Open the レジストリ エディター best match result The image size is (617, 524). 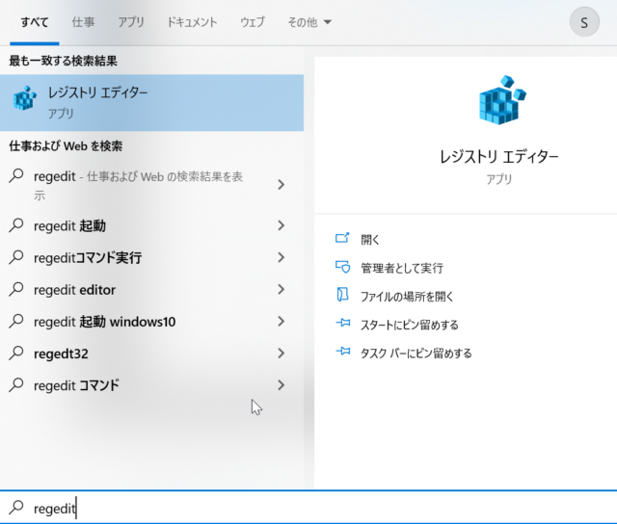[151, 103]
